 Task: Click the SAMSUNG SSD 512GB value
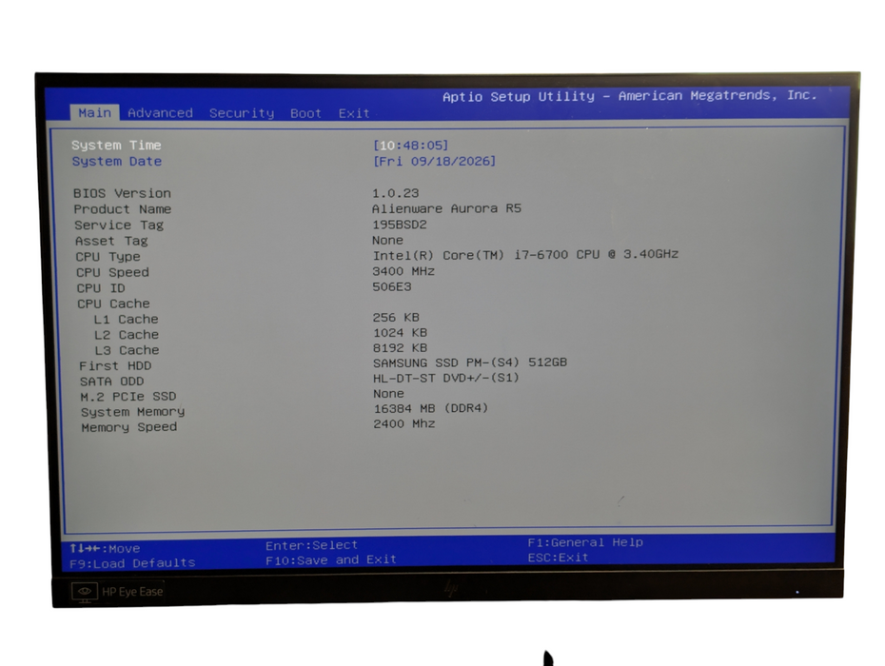(x=469, y=362)
